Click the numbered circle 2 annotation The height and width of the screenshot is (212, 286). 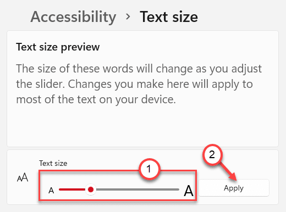[212, 155]
